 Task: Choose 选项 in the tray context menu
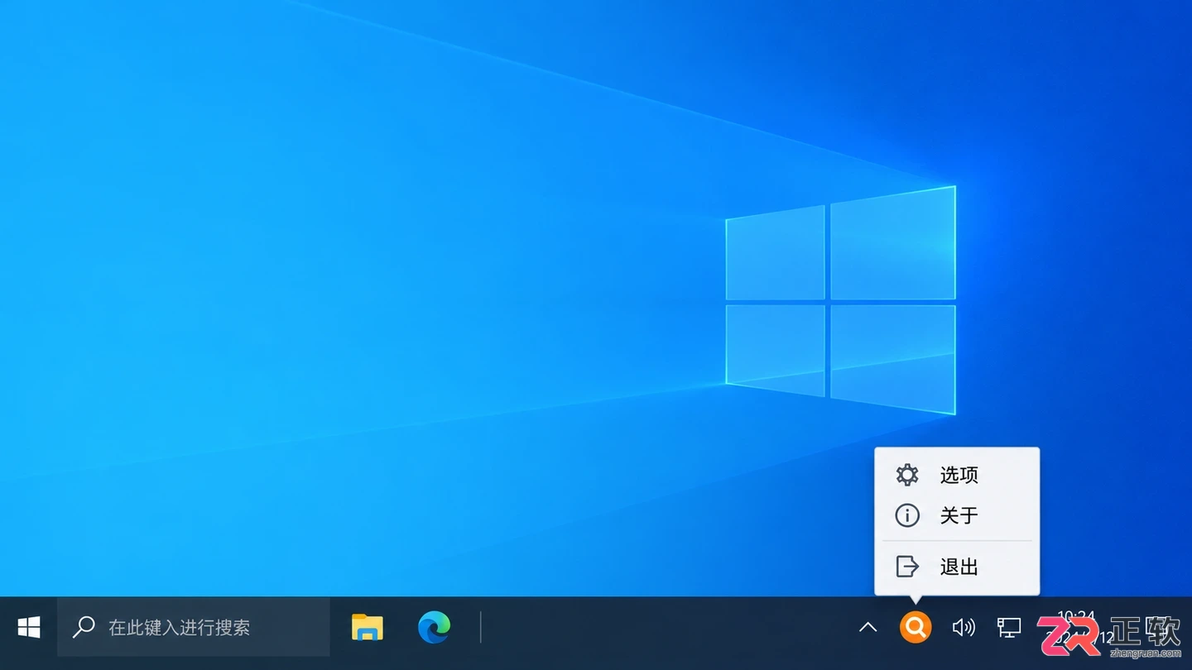coord(957,475)
